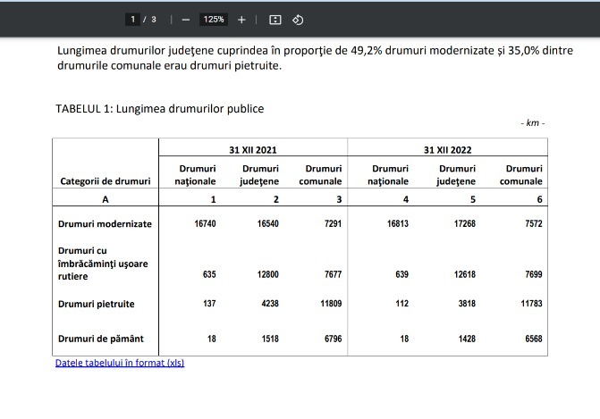Viewport: 600px width, 419px height.
Task: Click the value 635 cell
Action: (x=209, y=274)
